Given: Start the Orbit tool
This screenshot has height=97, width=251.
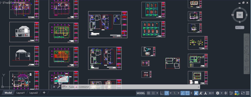Looking at the screenshot, I should pos(247,60).
